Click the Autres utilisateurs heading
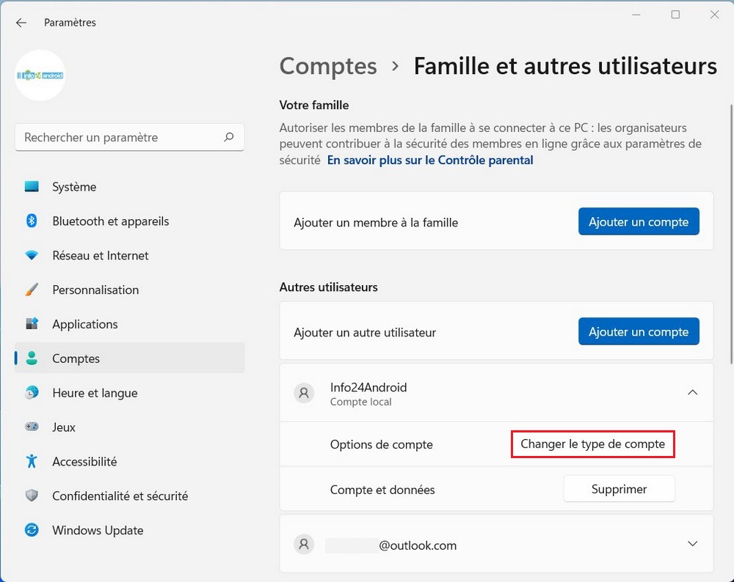Screen dimensions: 734x582 coord(328,287)
